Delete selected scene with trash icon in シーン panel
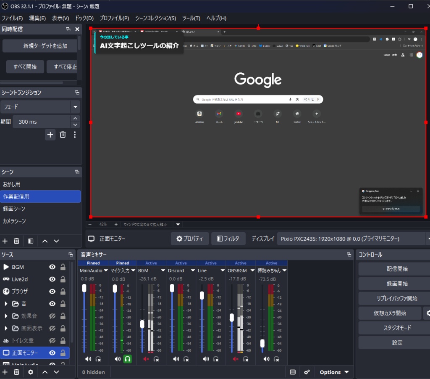Screen dimensions: 430x379 16,241
